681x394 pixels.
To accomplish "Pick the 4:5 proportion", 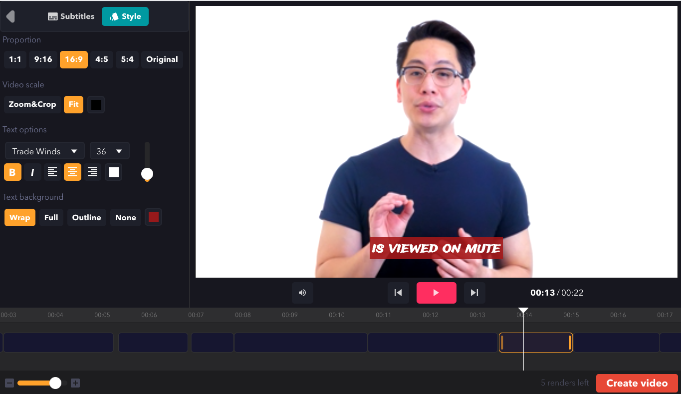I will click(102, 59).
